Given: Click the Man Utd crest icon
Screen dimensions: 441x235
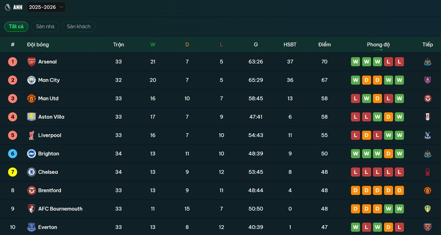Looking at the screenshot, I should [x=31, y=99].
